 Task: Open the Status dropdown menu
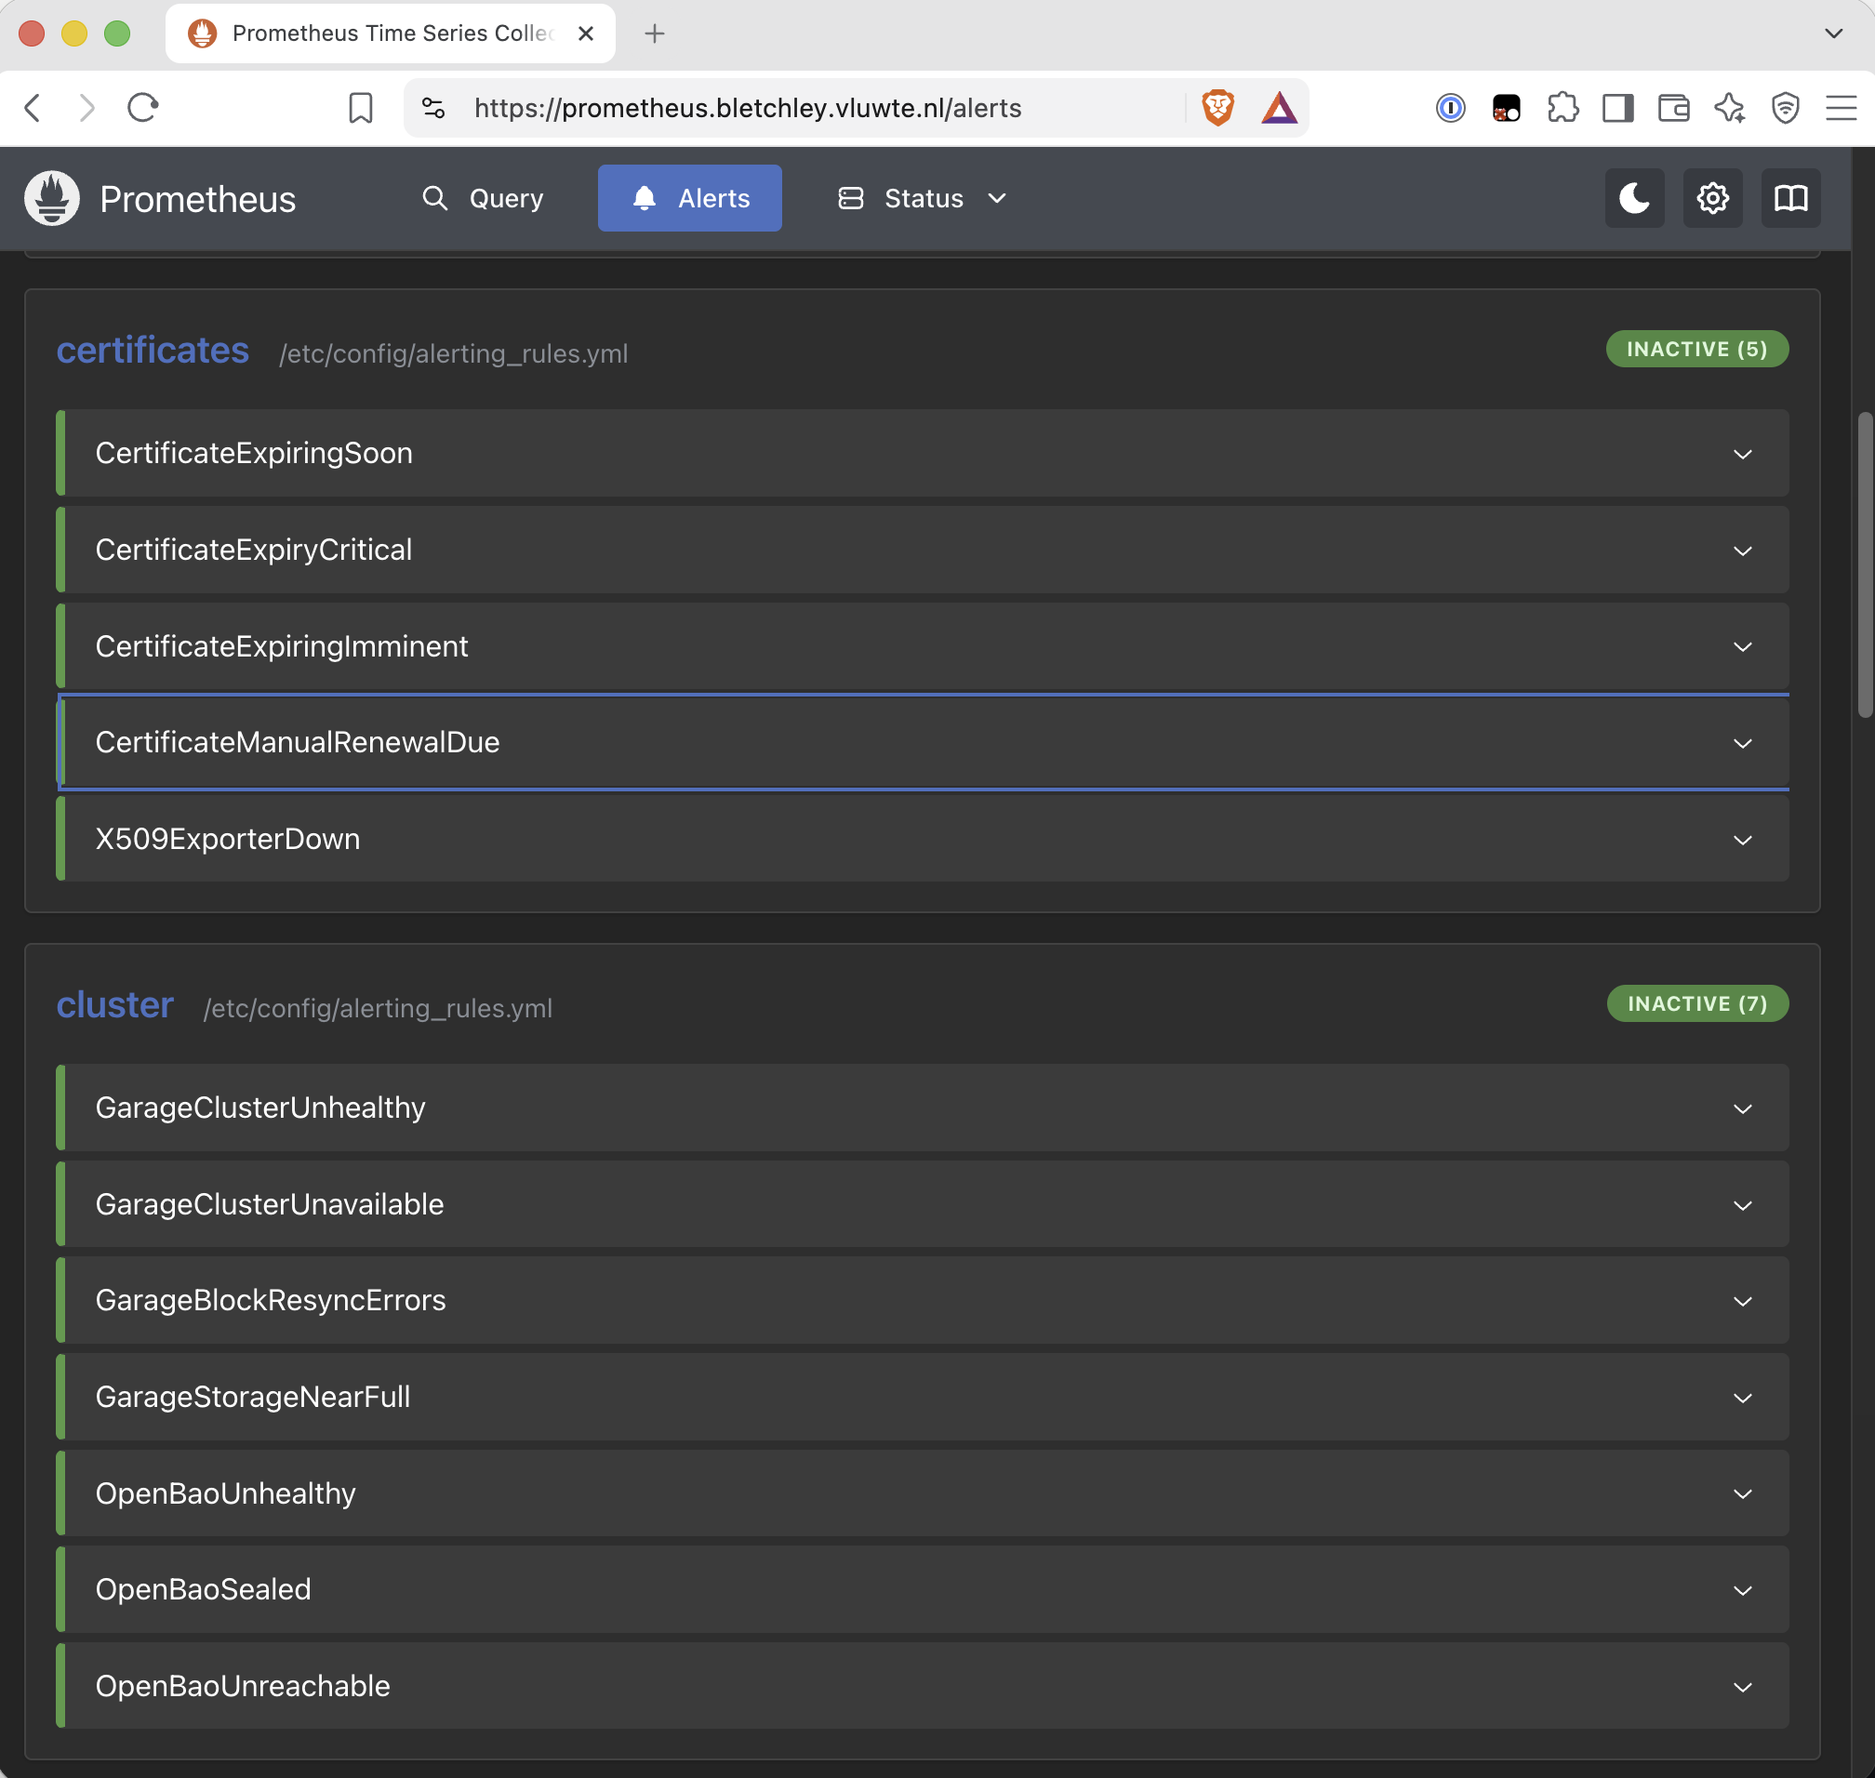pyautogui.click(x=923, y=198)
